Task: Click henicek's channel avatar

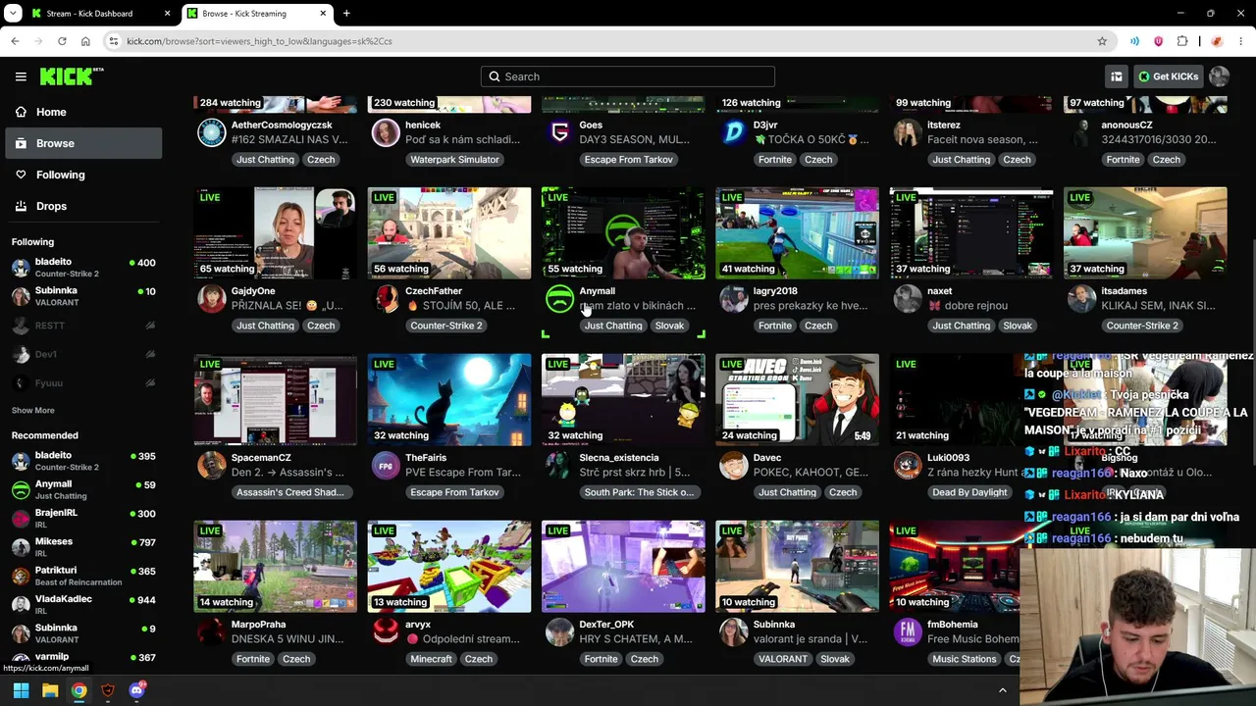Action: pos(386,132)
